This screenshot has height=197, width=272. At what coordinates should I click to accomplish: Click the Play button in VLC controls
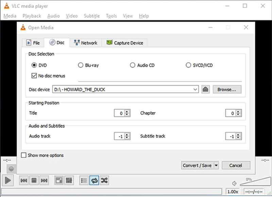tap(8, 181)
